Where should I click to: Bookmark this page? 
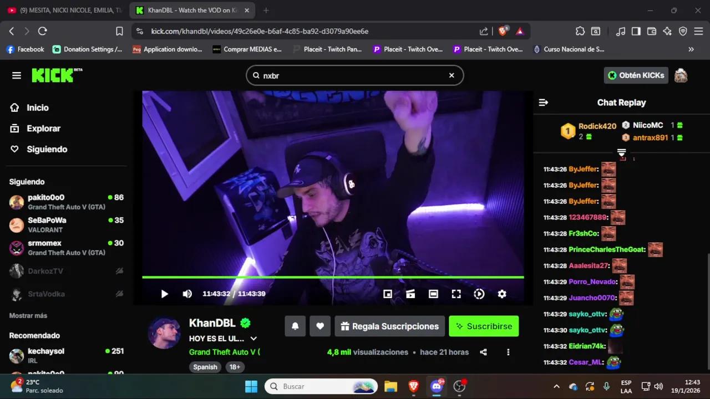pos(119,32)
